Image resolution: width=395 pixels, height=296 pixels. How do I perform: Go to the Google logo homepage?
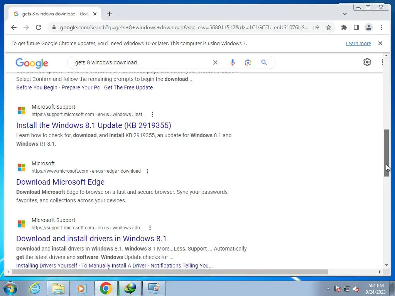[x=32, y=63]
